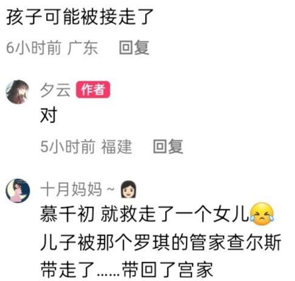The height and width of the screenshot is (281, 295).
Task: Tap the woman emoji beside 十月妈妈
Action: (128, 189)
